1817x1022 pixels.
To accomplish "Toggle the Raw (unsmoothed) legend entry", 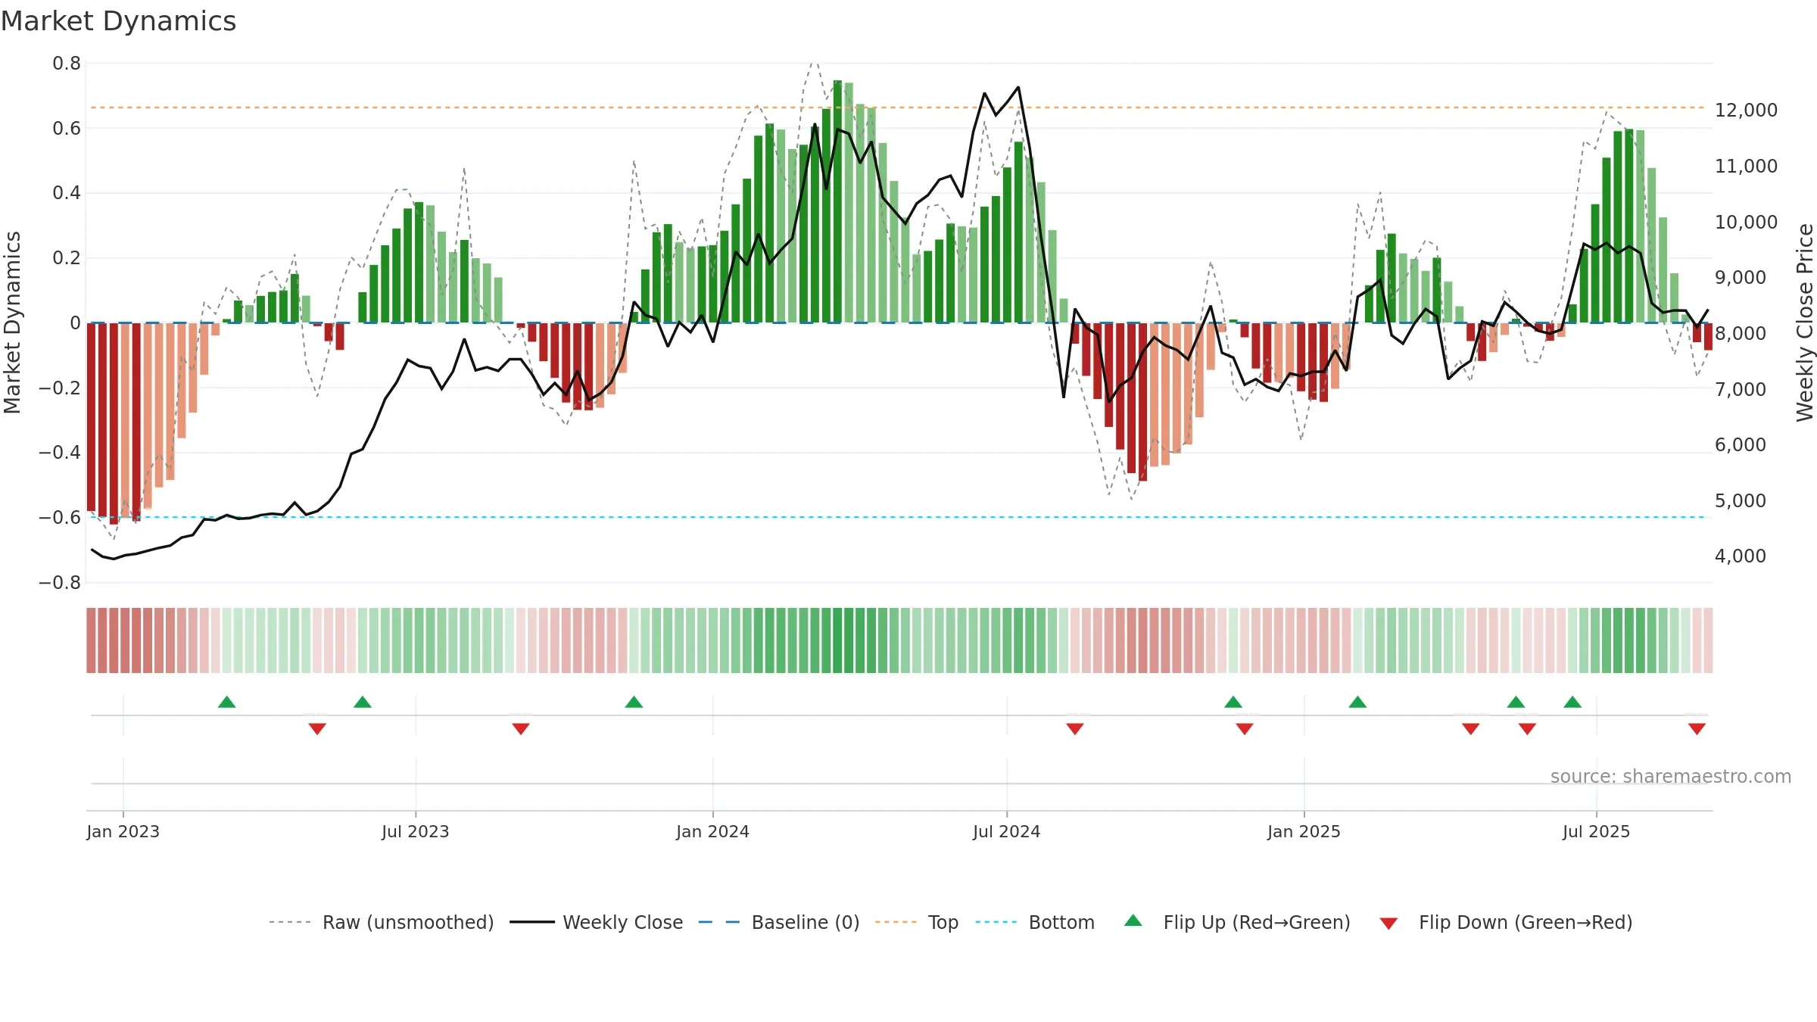I will [382, 922].
